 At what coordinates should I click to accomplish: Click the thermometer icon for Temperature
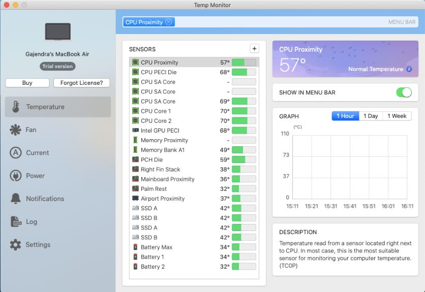pos(16,107)
